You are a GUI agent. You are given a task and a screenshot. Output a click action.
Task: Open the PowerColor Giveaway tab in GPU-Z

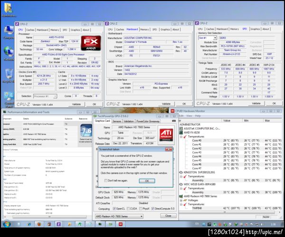(148, 121)
